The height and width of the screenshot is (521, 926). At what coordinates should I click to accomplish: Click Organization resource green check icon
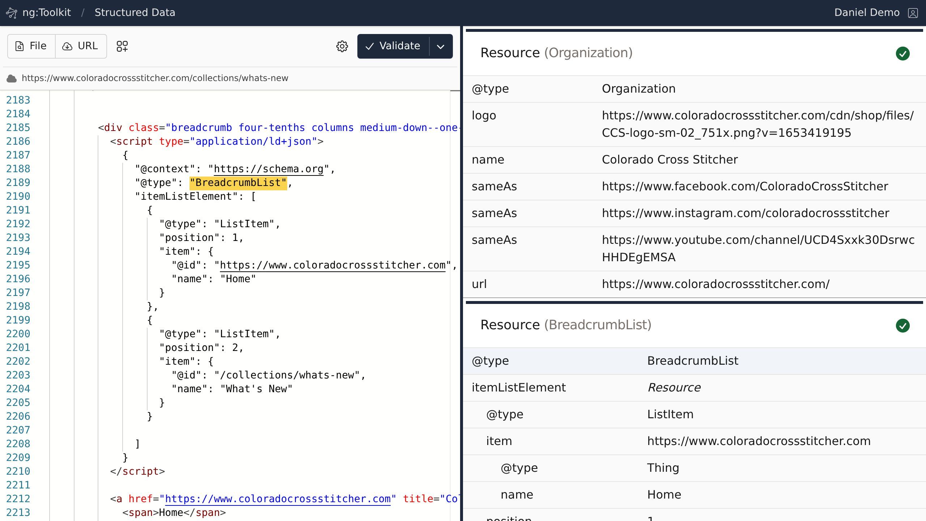[902, 54]
